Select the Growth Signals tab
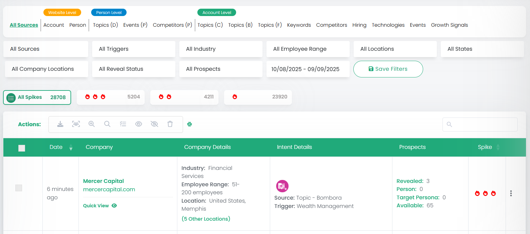This screenshot has width=530, height=234. (x=449, y=25)
